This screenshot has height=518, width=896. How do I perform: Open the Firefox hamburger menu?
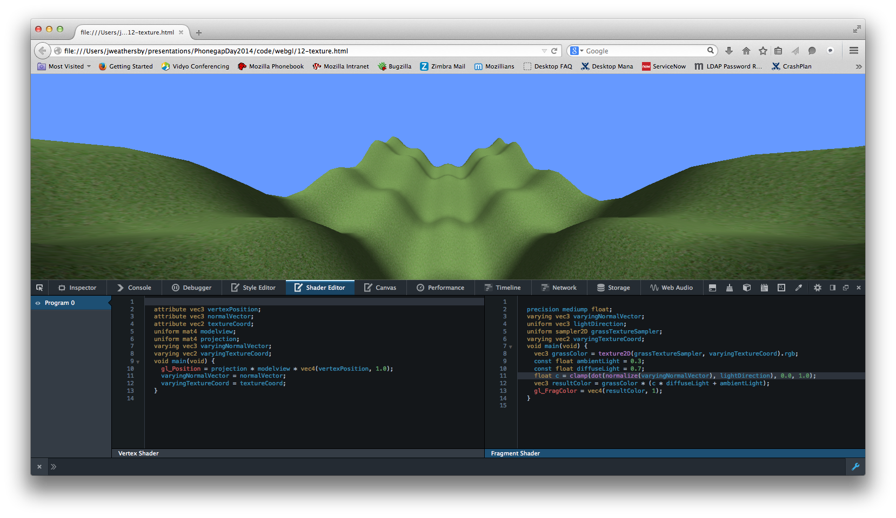[854, 51]
